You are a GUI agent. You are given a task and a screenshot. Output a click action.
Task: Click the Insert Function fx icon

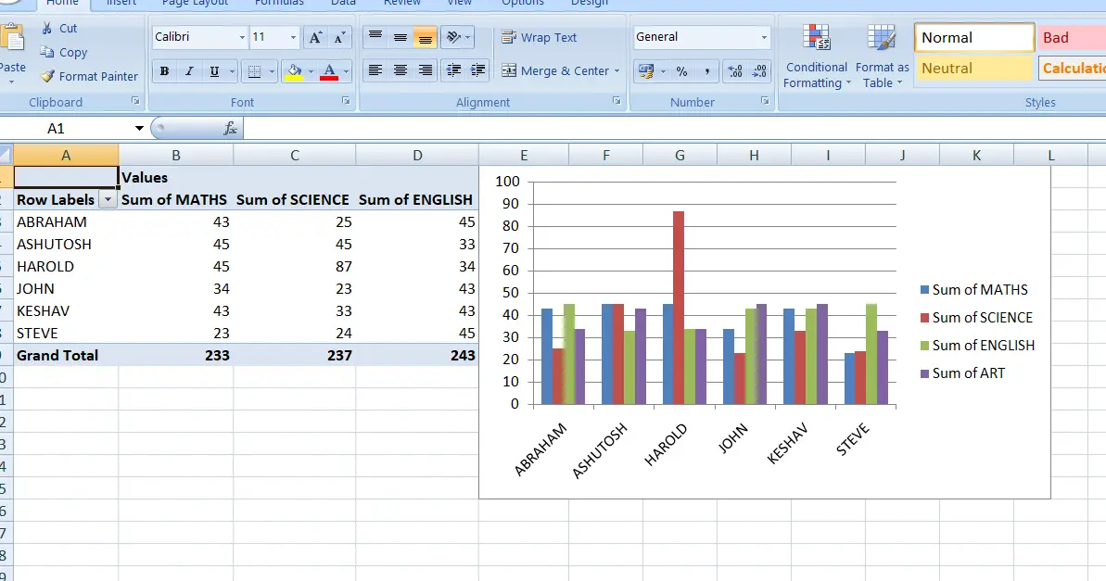click(x=230, y=128)
